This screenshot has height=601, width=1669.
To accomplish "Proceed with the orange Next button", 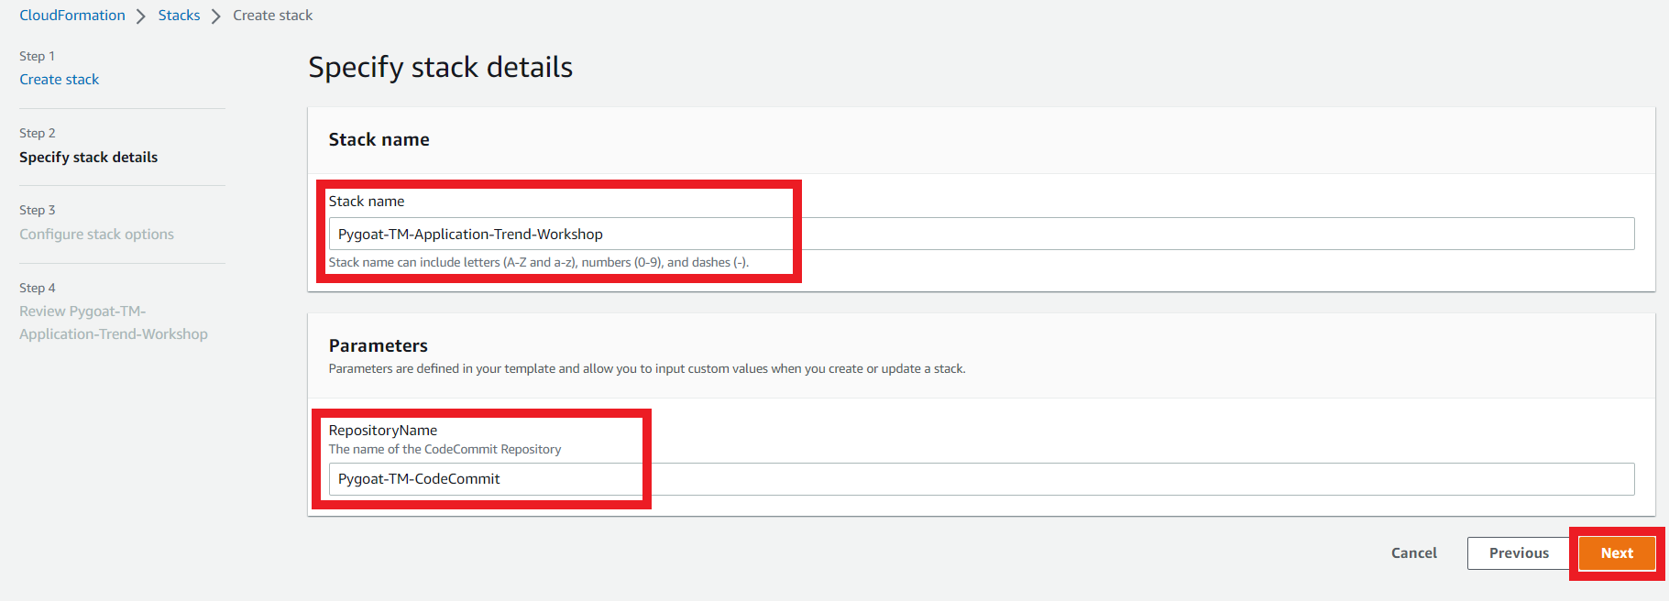I will pyautogui.click(x=1617, y=553).
